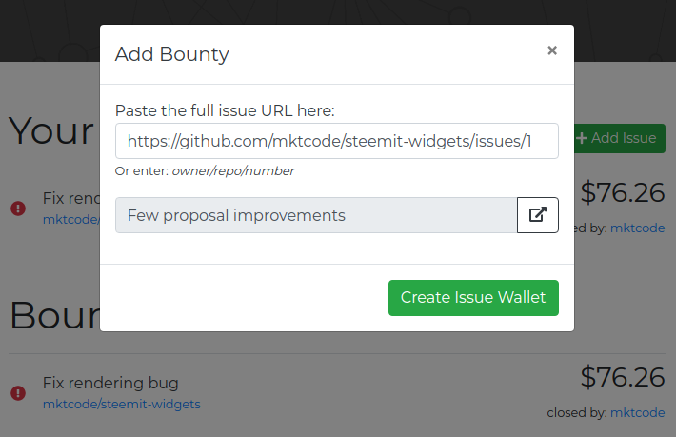
Task: Close the Add Bounty dialog
Action: [x=552, y=50]
